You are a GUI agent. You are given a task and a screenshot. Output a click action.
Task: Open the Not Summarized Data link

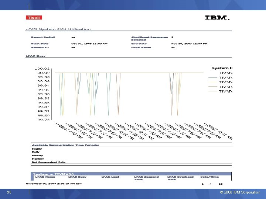[x=48, y=162]
